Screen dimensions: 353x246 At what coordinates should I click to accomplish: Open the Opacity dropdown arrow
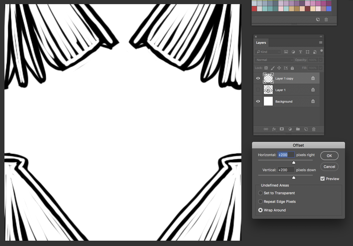321,60
